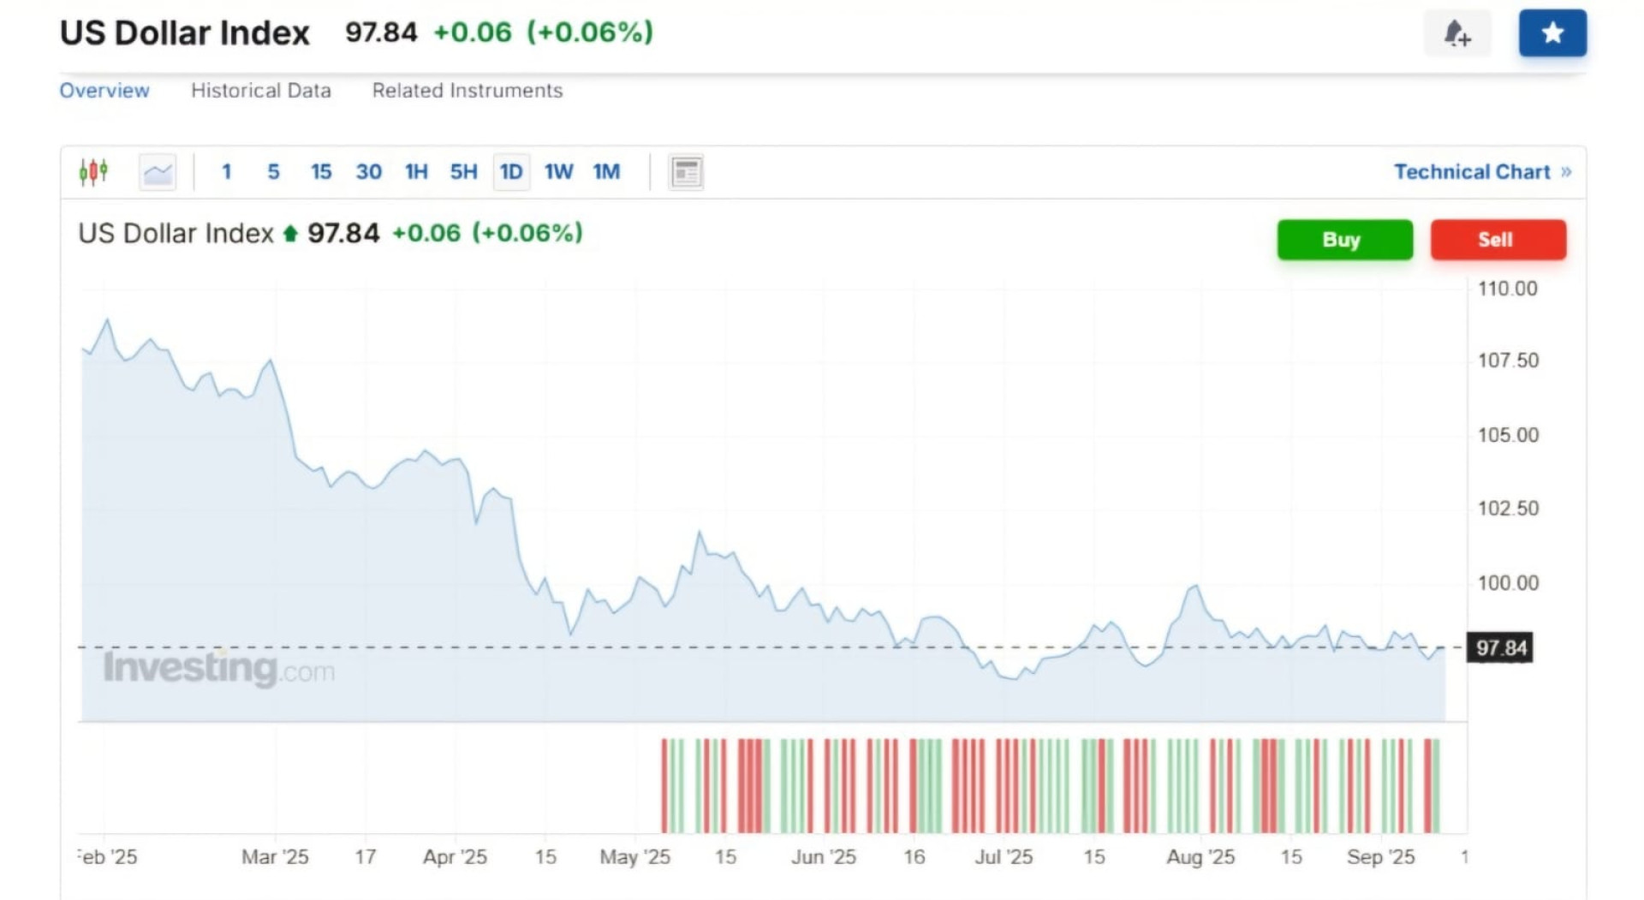Screen dimensions: 1644x900
Task: Pick the 30 minute interval
Action: (368, 172)
